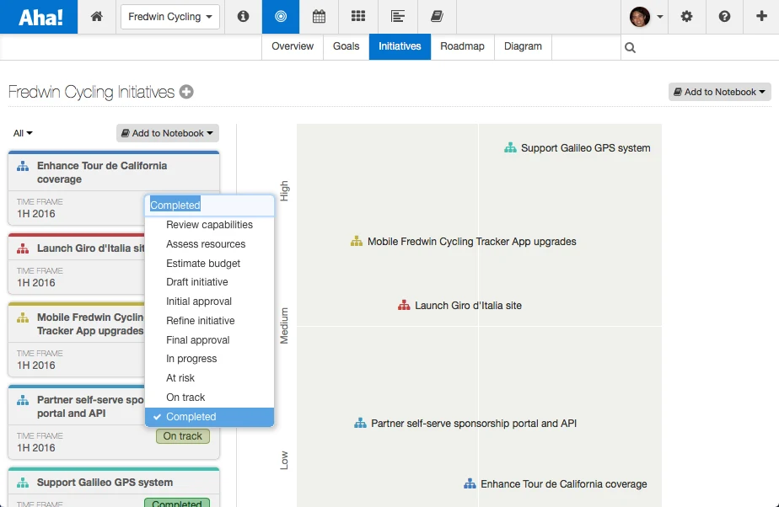Switch to the Initiatives tab
Screen dimensions: 779x507
400,46
